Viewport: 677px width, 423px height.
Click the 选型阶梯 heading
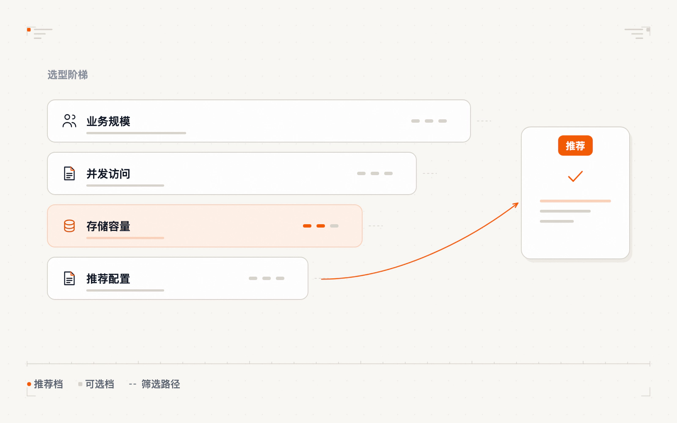[68, 75]
